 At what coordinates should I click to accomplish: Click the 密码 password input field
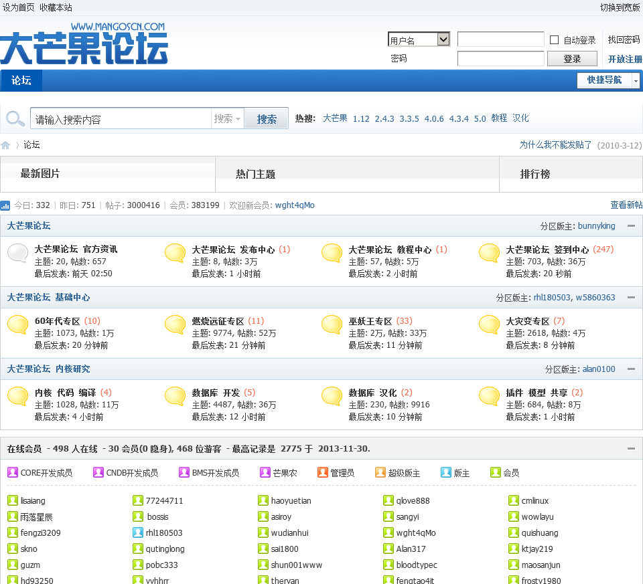[x=501, y=59]
